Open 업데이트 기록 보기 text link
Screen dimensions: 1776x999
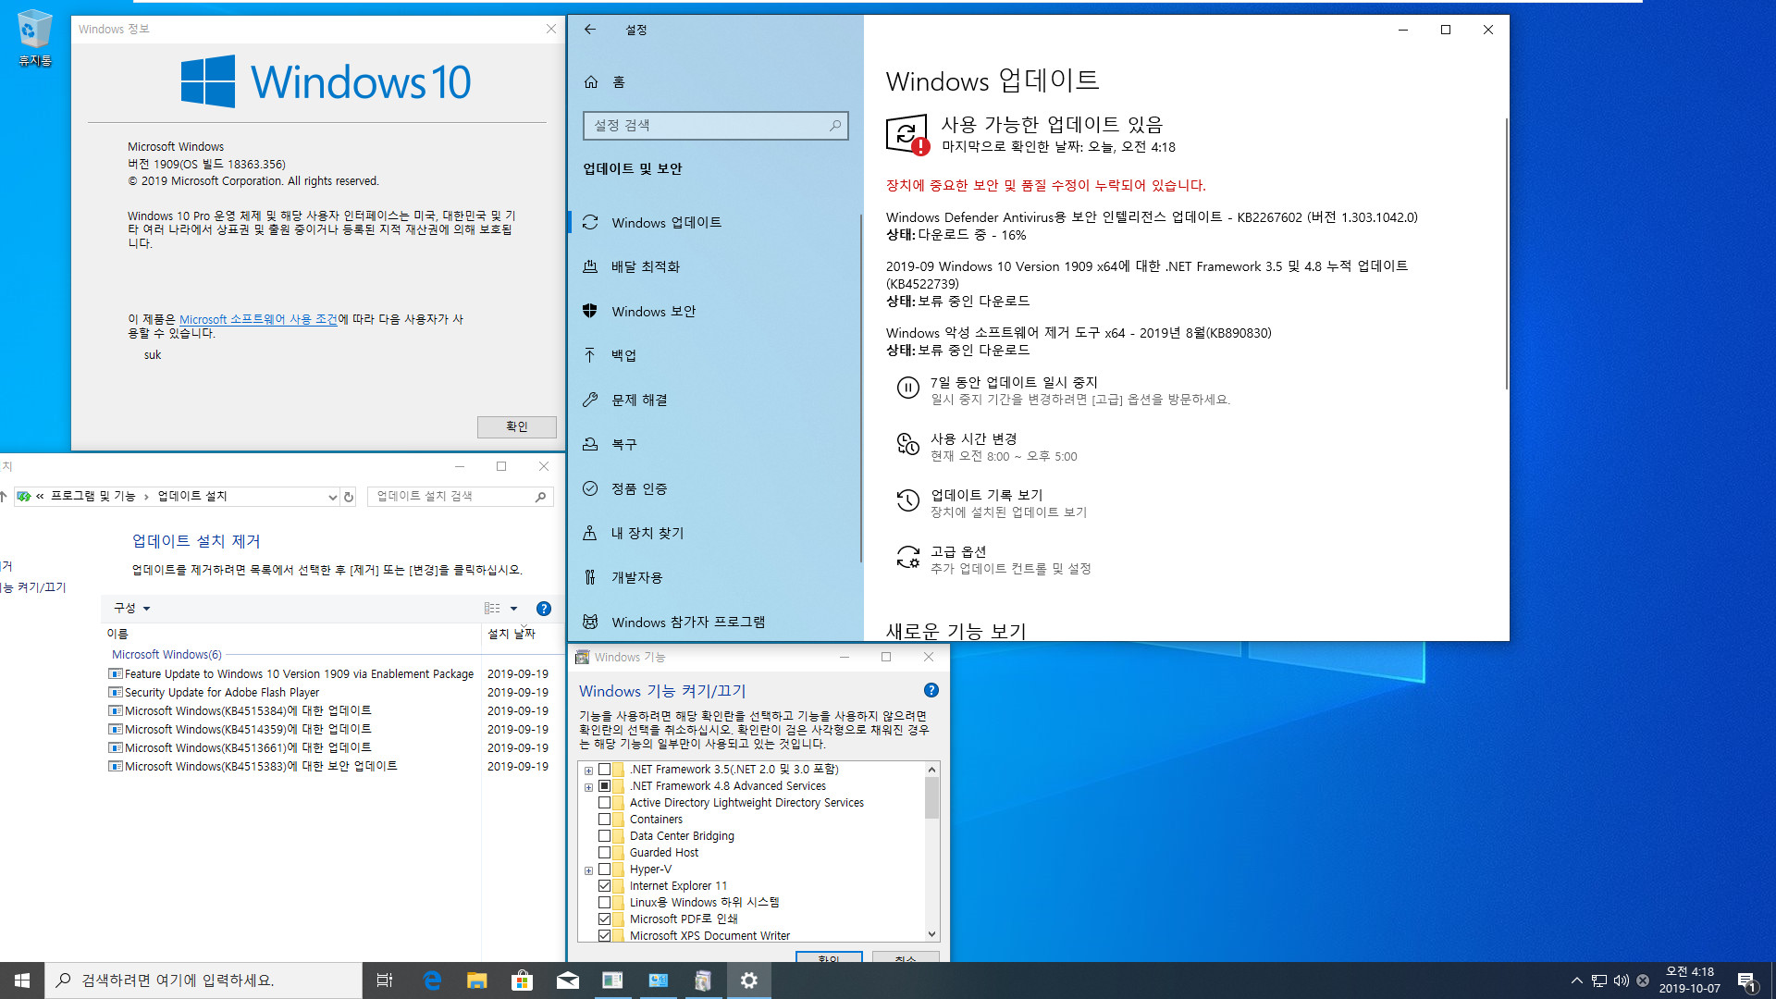pyautogui.click(x=986, y=495)
